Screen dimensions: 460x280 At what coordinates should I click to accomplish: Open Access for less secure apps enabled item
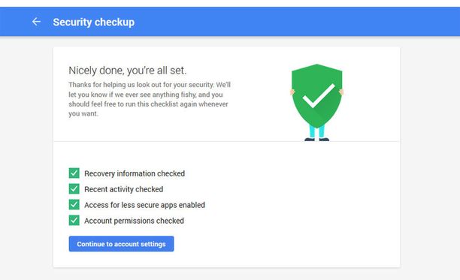[144, 205]
